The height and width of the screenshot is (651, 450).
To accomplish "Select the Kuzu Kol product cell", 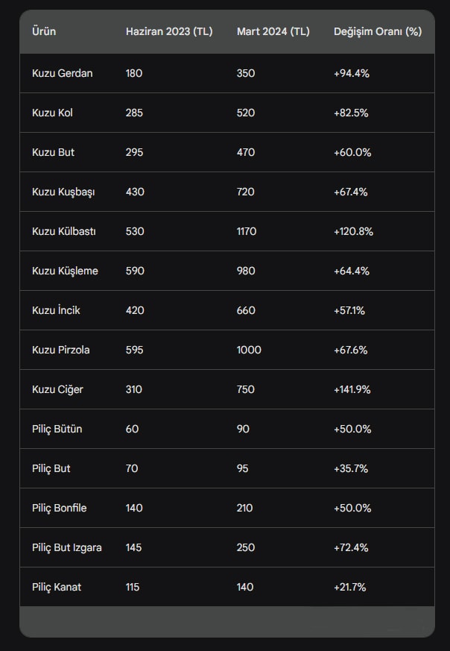I will (52, 113).
